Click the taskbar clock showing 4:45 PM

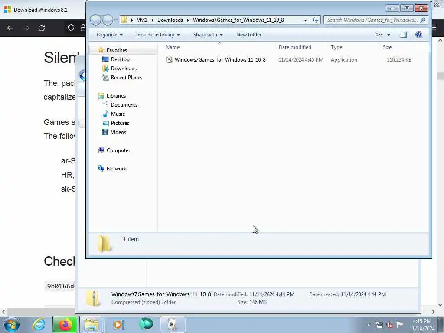tap(422, 325)
